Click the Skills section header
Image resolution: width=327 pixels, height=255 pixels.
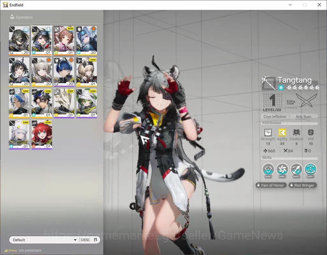tap(267, 158)
